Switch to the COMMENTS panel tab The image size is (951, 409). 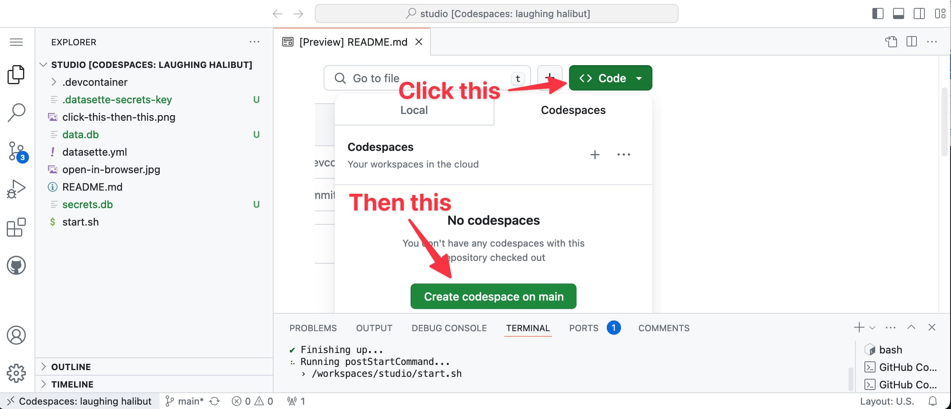(x=664, y=328)
